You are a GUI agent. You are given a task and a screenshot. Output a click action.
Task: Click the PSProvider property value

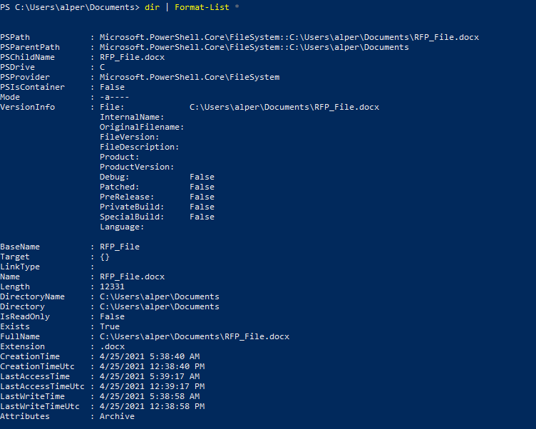pos(190,77)
